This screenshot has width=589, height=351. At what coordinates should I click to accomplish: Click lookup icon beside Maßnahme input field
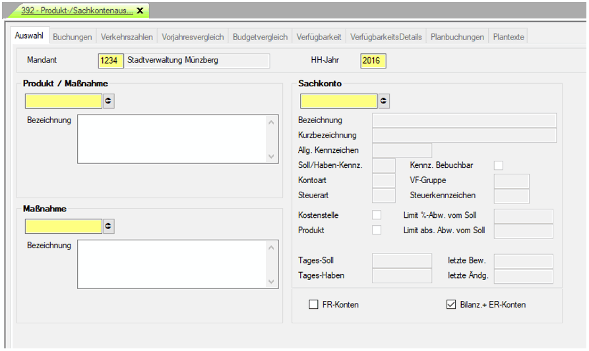pos(109,226)
